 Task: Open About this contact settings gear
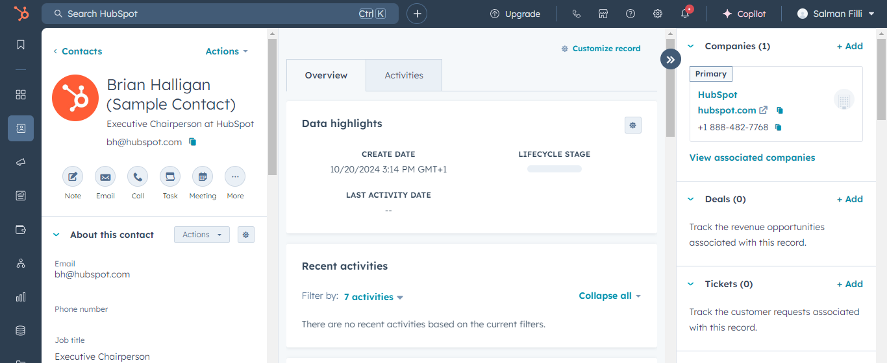click(x=245, y=235)
